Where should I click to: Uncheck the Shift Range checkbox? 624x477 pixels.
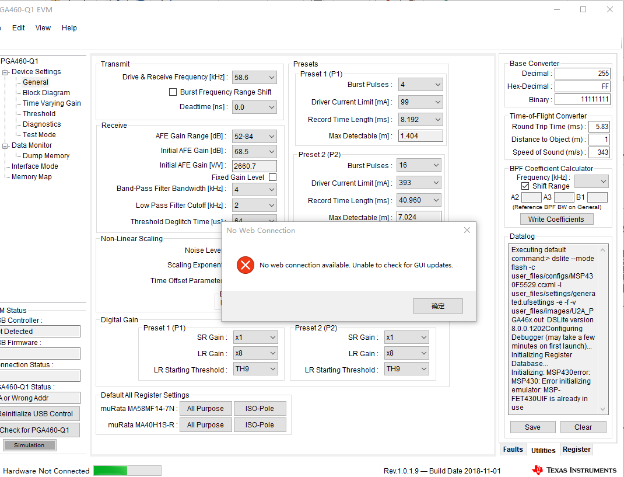pyautogui.click(x=525, y=186)
